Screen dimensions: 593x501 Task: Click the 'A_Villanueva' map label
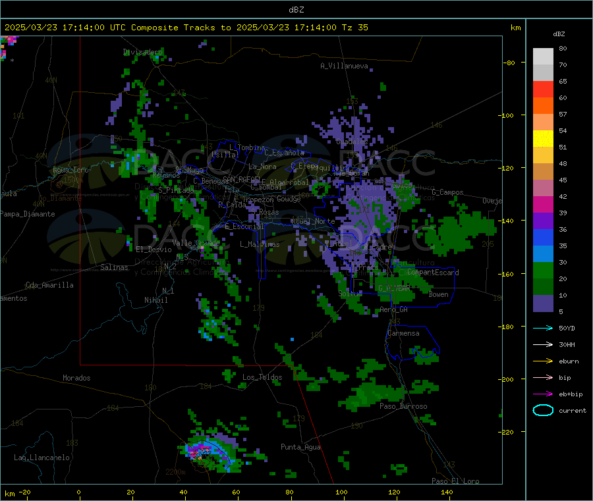pyautogui.click(x=344, y=66)
